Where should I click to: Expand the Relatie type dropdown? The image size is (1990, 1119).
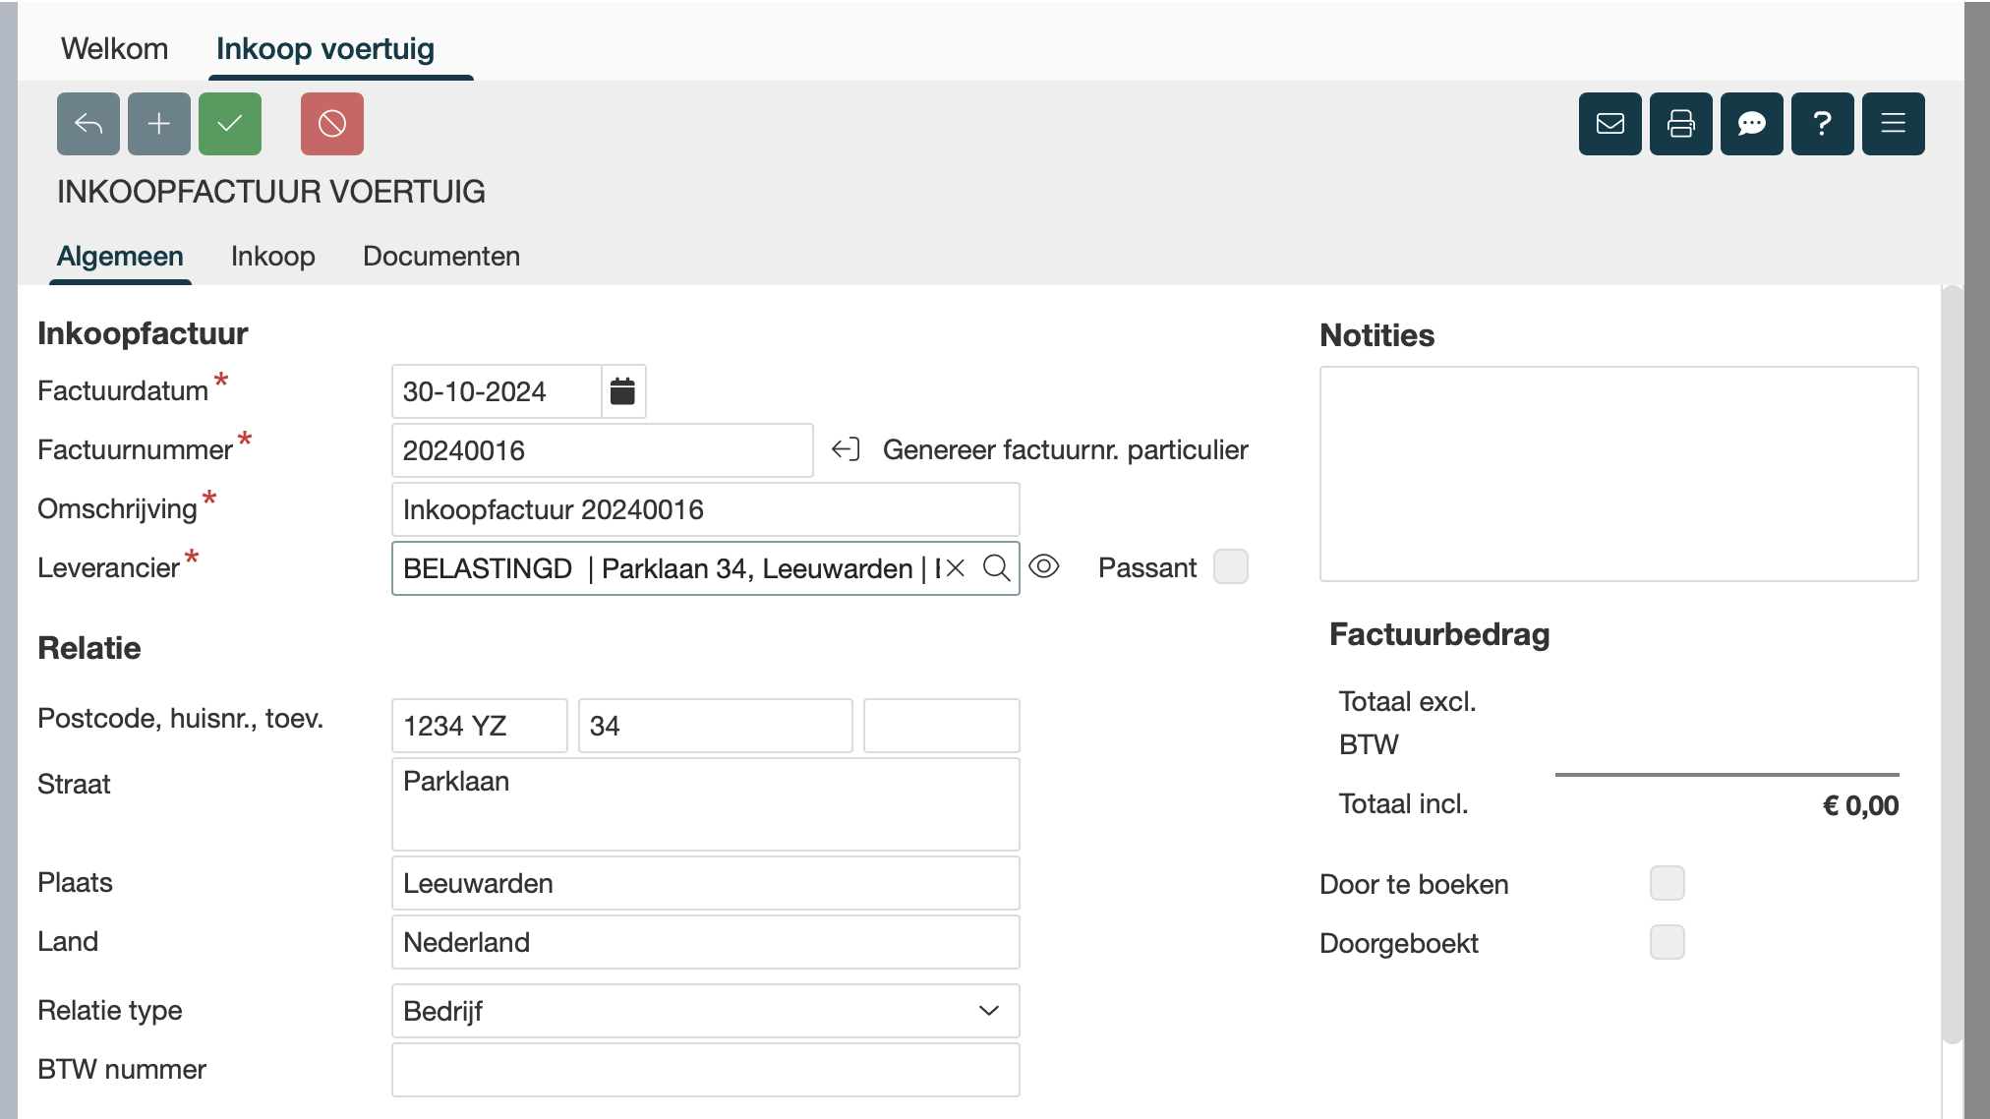tap(705, 1011)
